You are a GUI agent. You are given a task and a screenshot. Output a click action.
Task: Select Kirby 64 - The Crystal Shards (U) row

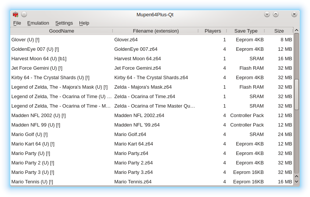point(152,78)
